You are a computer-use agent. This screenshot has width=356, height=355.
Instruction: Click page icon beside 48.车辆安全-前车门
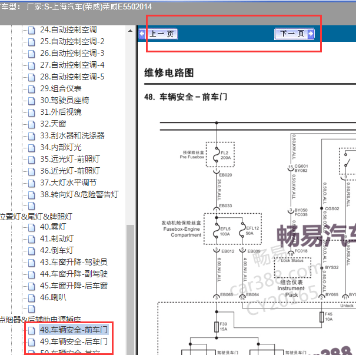(32, 331)
